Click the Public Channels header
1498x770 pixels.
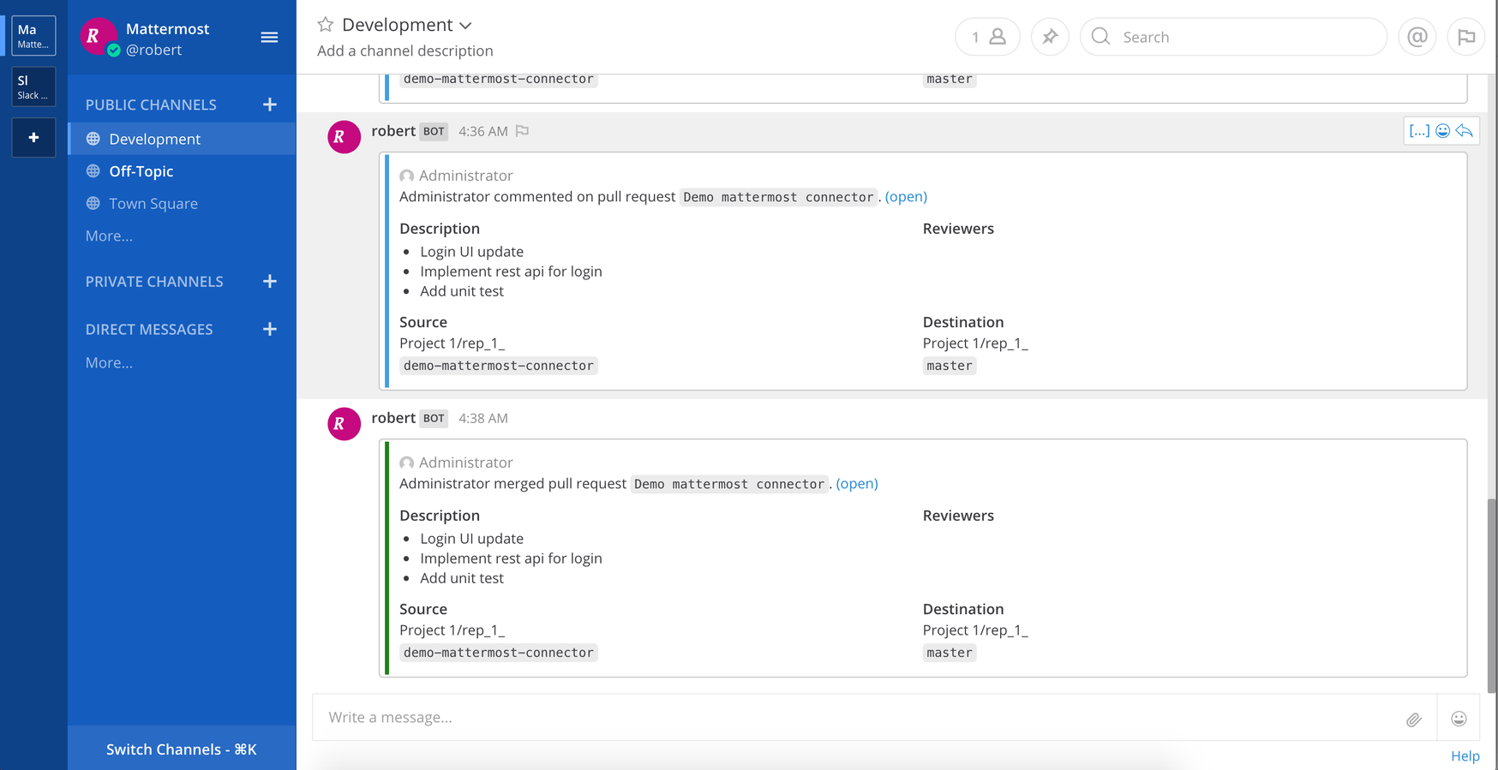[151, 104]
